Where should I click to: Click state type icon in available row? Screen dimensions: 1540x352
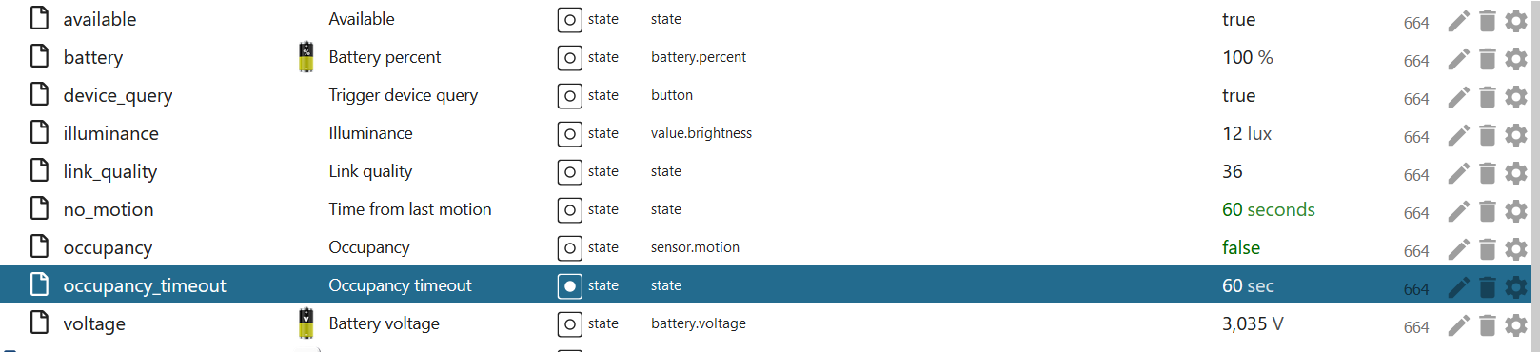pos(569,19)
